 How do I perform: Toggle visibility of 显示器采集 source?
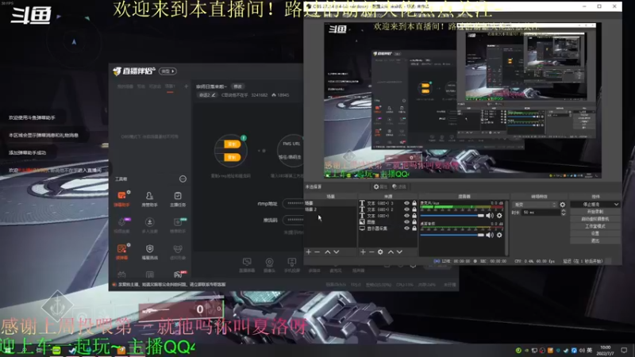pos(406,228)
